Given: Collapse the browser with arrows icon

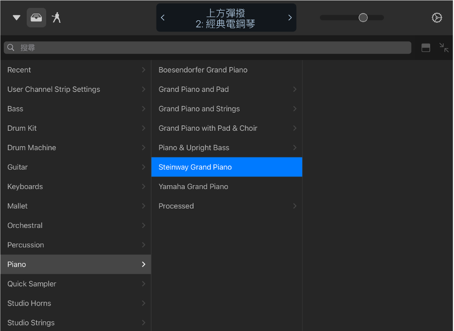Looking at the screenshot, I should tap(444, 48).
